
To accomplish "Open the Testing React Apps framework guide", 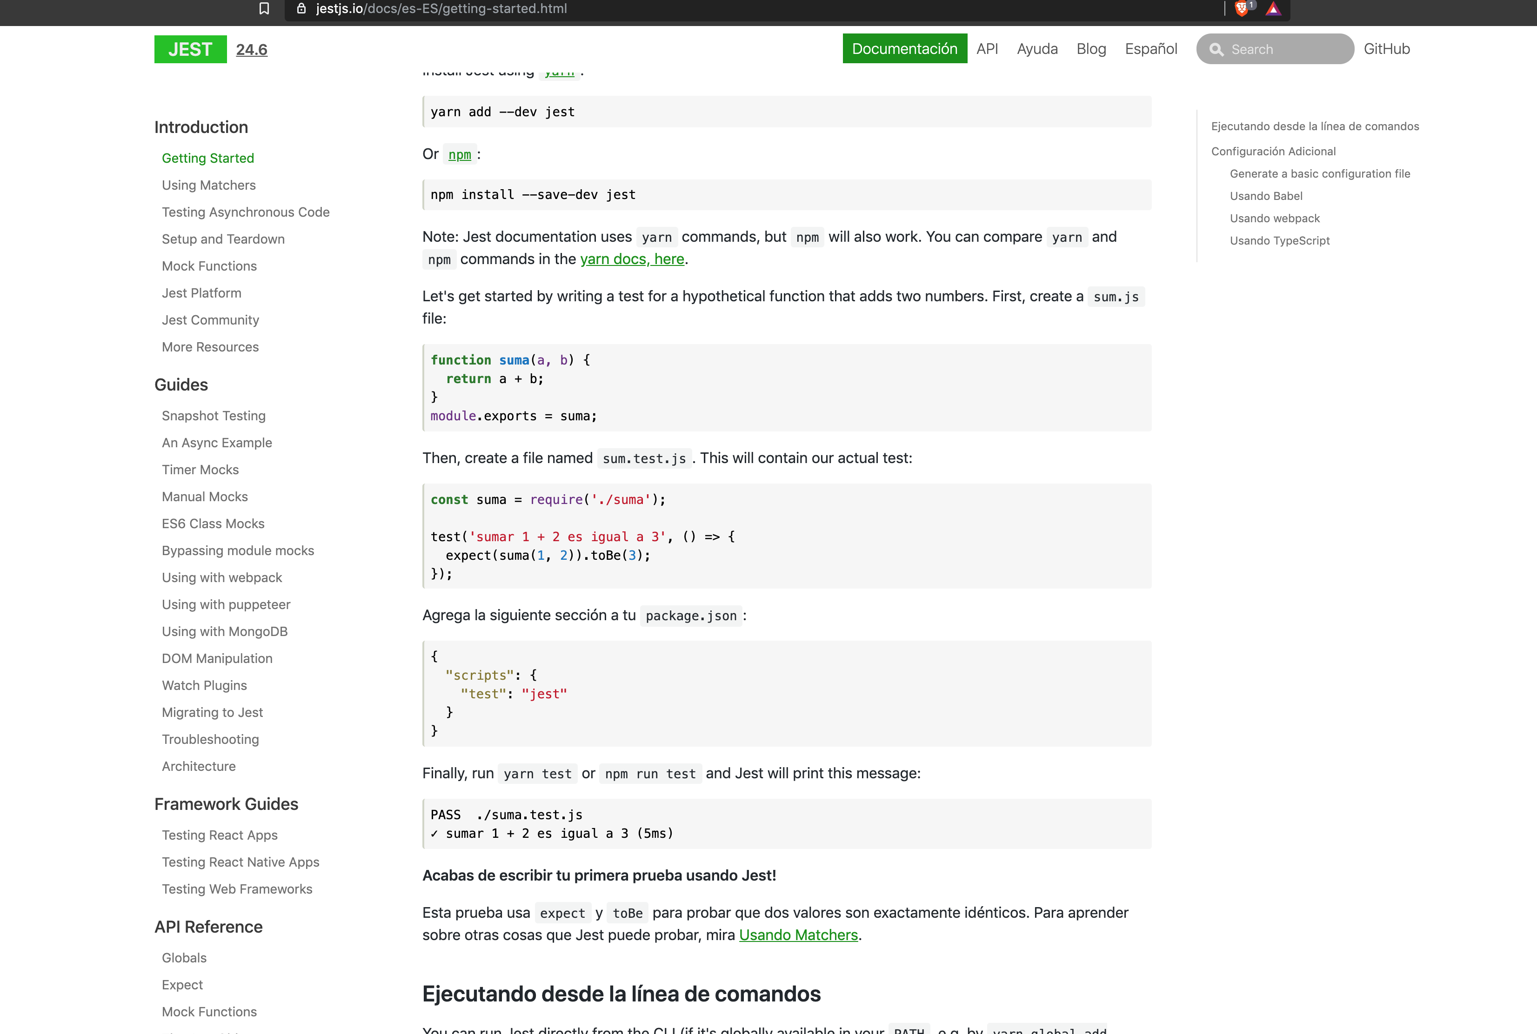I will click(220, 835).
